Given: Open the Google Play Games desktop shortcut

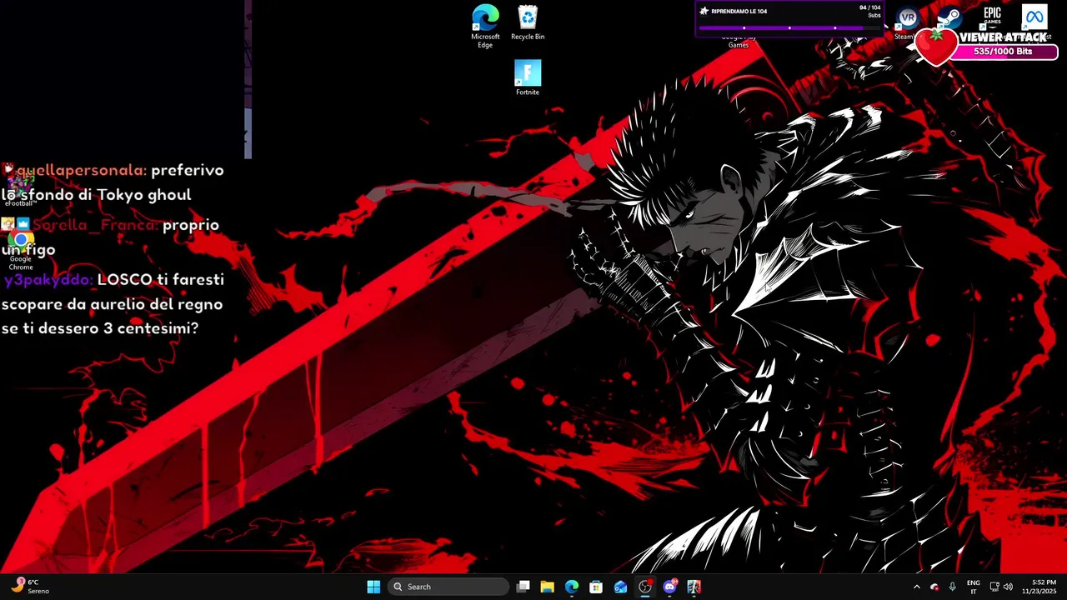Looking at the screenshot, I should click(739, 41).
